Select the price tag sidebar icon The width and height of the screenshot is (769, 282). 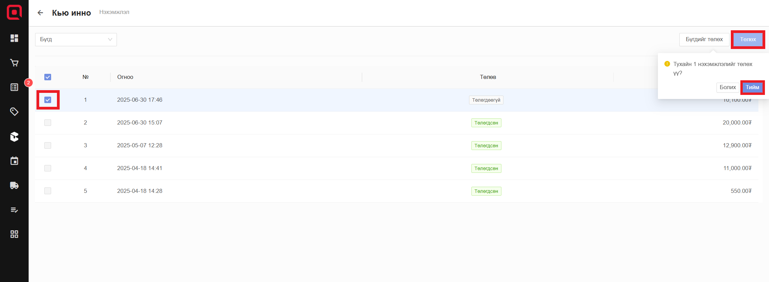point(14,112)
